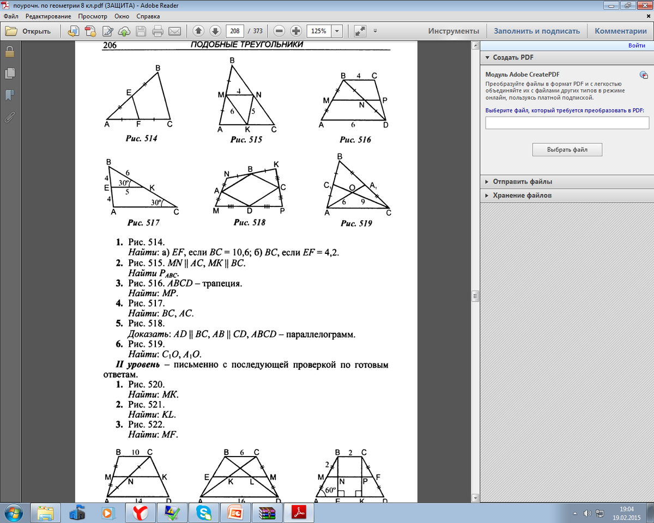Viewport: 654px width, 523px height.
Task: Click the 'Рис. 519' figure caption
Action: 356,223
